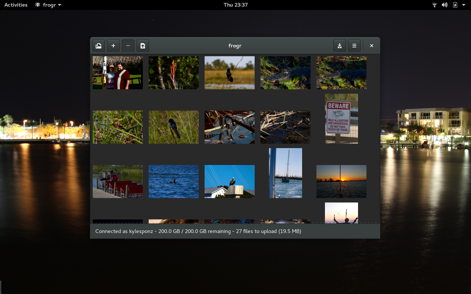Screen dimensions: 471x294
Task: Close the frogr window
Action: (371, 46)
